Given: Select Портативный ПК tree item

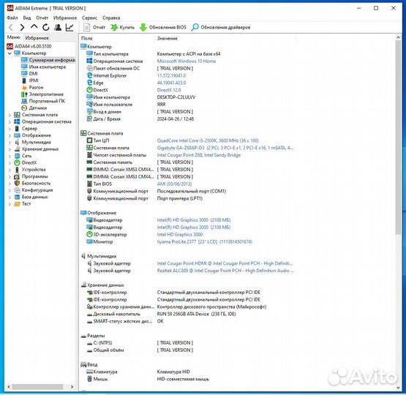Looking at the screenshot, I should click(43, 101).
